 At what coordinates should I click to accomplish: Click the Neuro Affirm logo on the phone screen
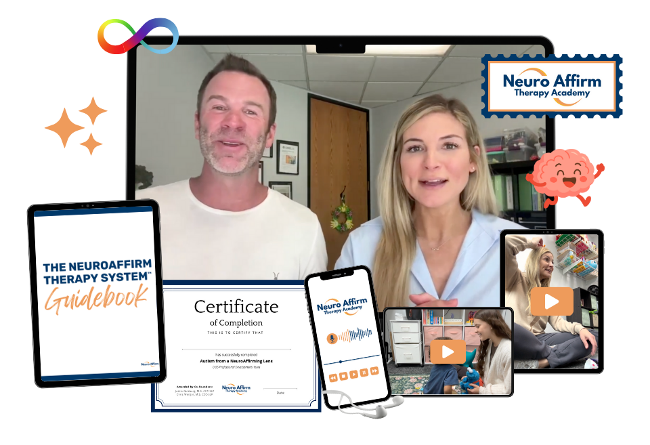(342, 306)
